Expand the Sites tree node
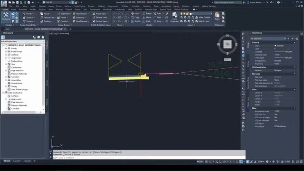This screenshot has width=304, height=171. coord(6,64)
